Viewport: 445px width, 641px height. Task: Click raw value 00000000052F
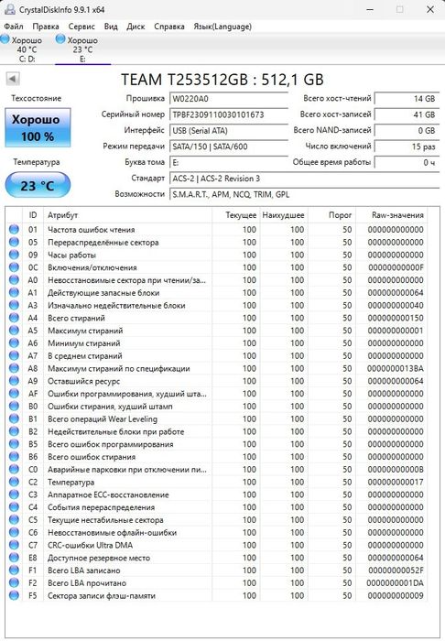click(396, 570)
